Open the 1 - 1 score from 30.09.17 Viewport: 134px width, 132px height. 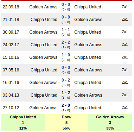66,30
